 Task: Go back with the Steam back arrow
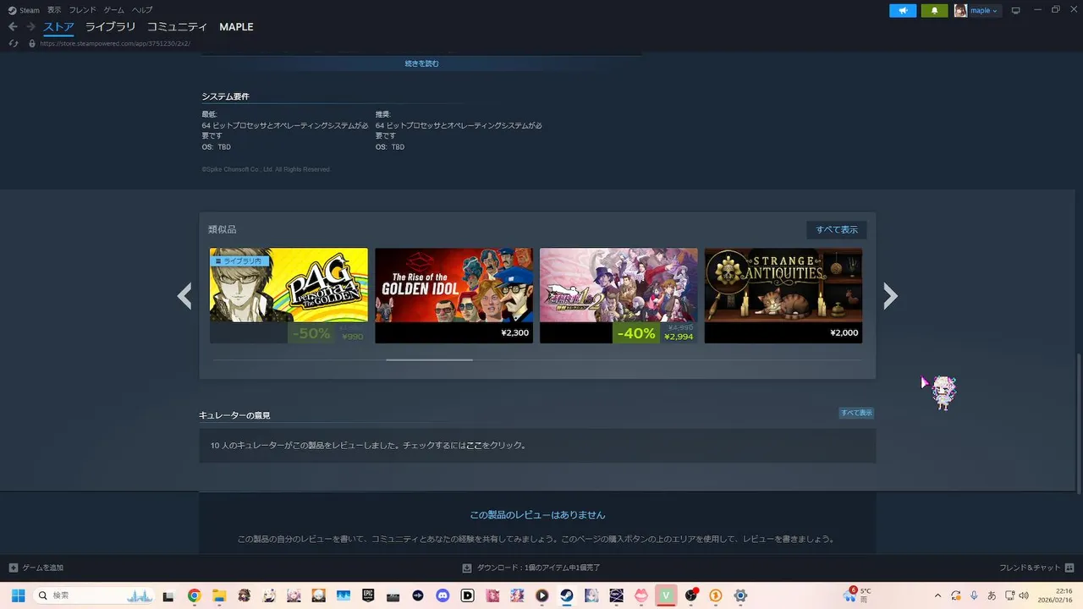pyautogui.click(x=13, y=27)
